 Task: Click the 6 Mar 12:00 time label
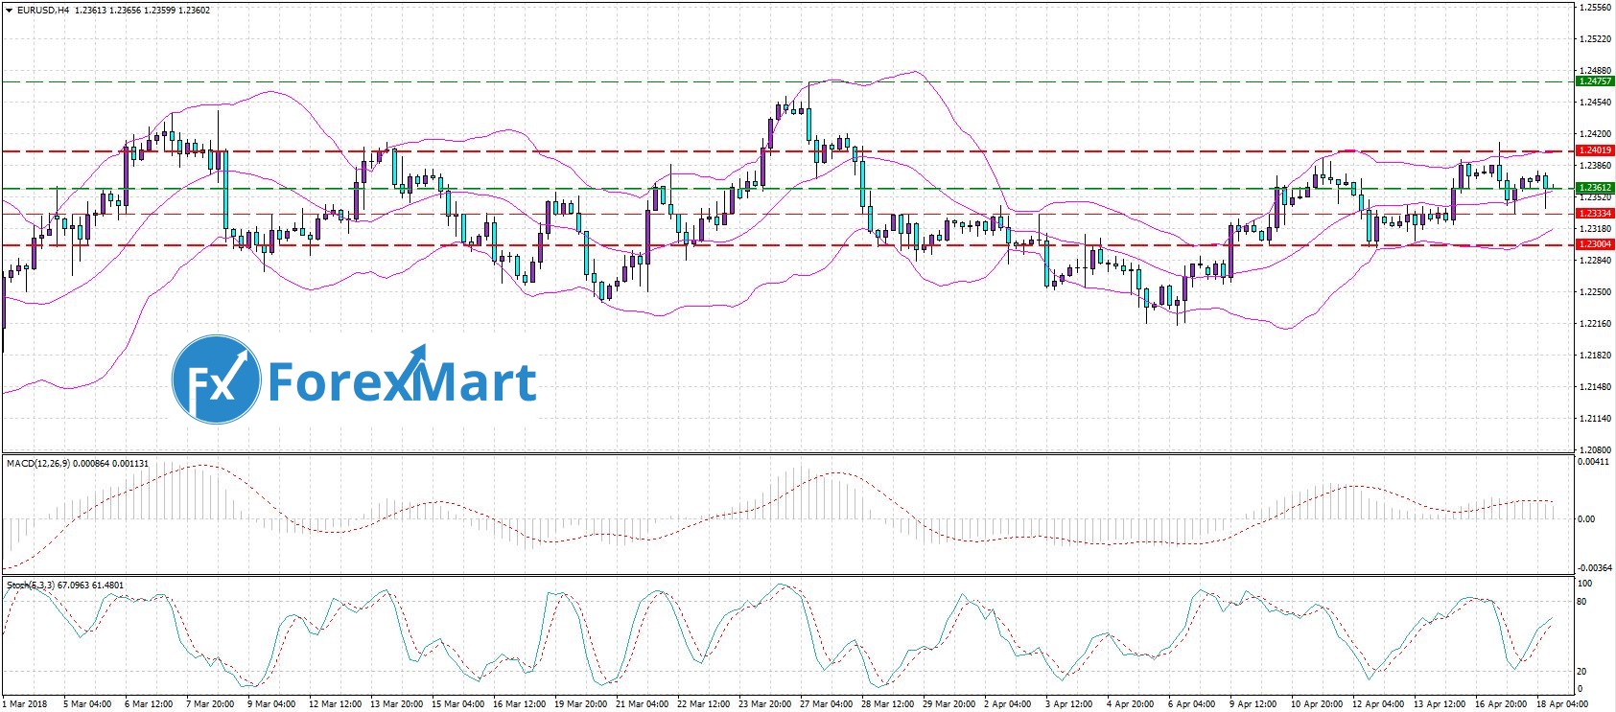click(x=149, y=704)
